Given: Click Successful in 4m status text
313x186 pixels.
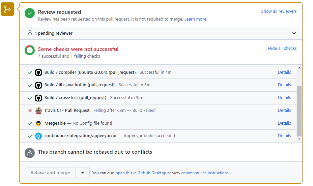Looking at the screenshot, I should 155,72.
